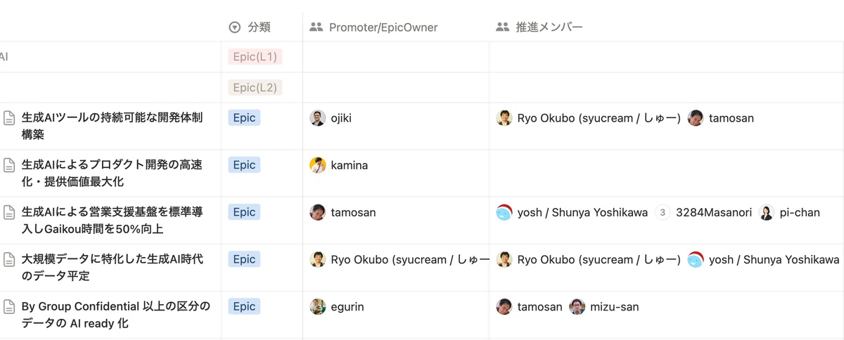Click the select-type icon beside 分類 header

[235, 27]
